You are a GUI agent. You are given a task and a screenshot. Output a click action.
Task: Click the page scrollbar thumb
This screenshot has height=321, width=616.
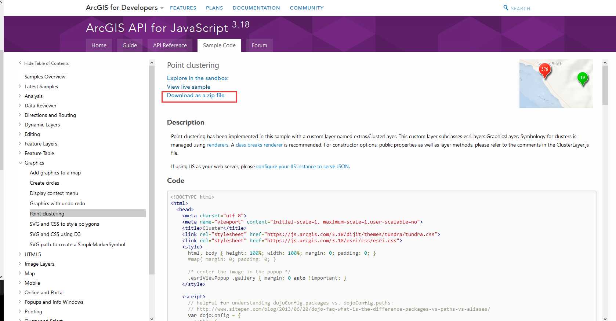[605, 86]
